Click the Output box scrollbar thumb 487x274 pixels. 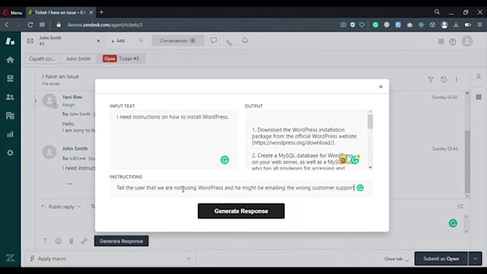[370, 122]
